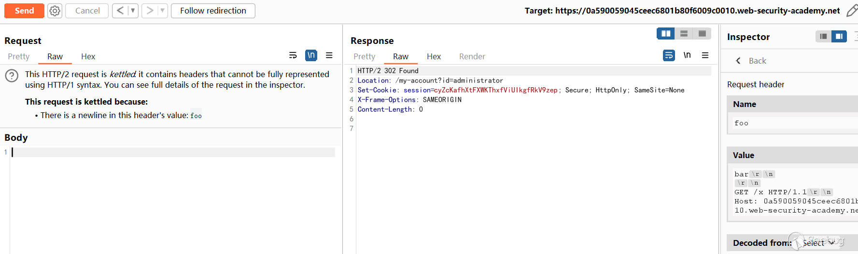Toggle Request non-printable characters display
Image resolution: width=858 pixels, height=254 pixels.
311,55
